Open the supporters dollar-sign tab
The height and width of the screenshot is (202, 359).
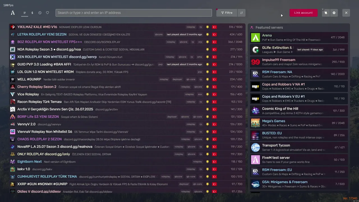pyautogui.click(x=32, y=13)
